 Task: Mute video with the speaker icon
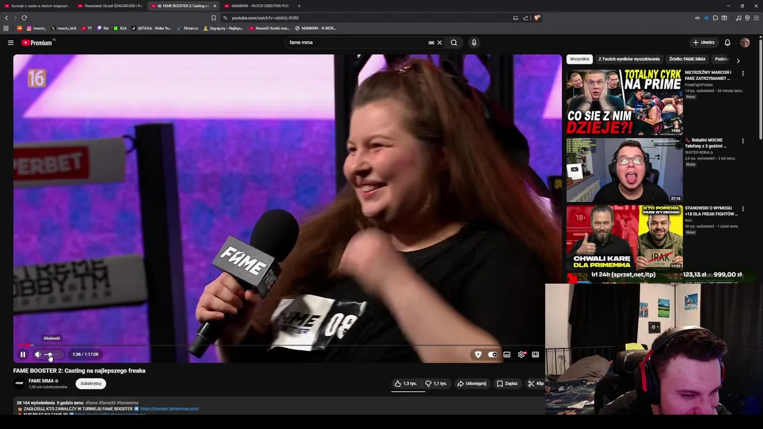point(38,355)
